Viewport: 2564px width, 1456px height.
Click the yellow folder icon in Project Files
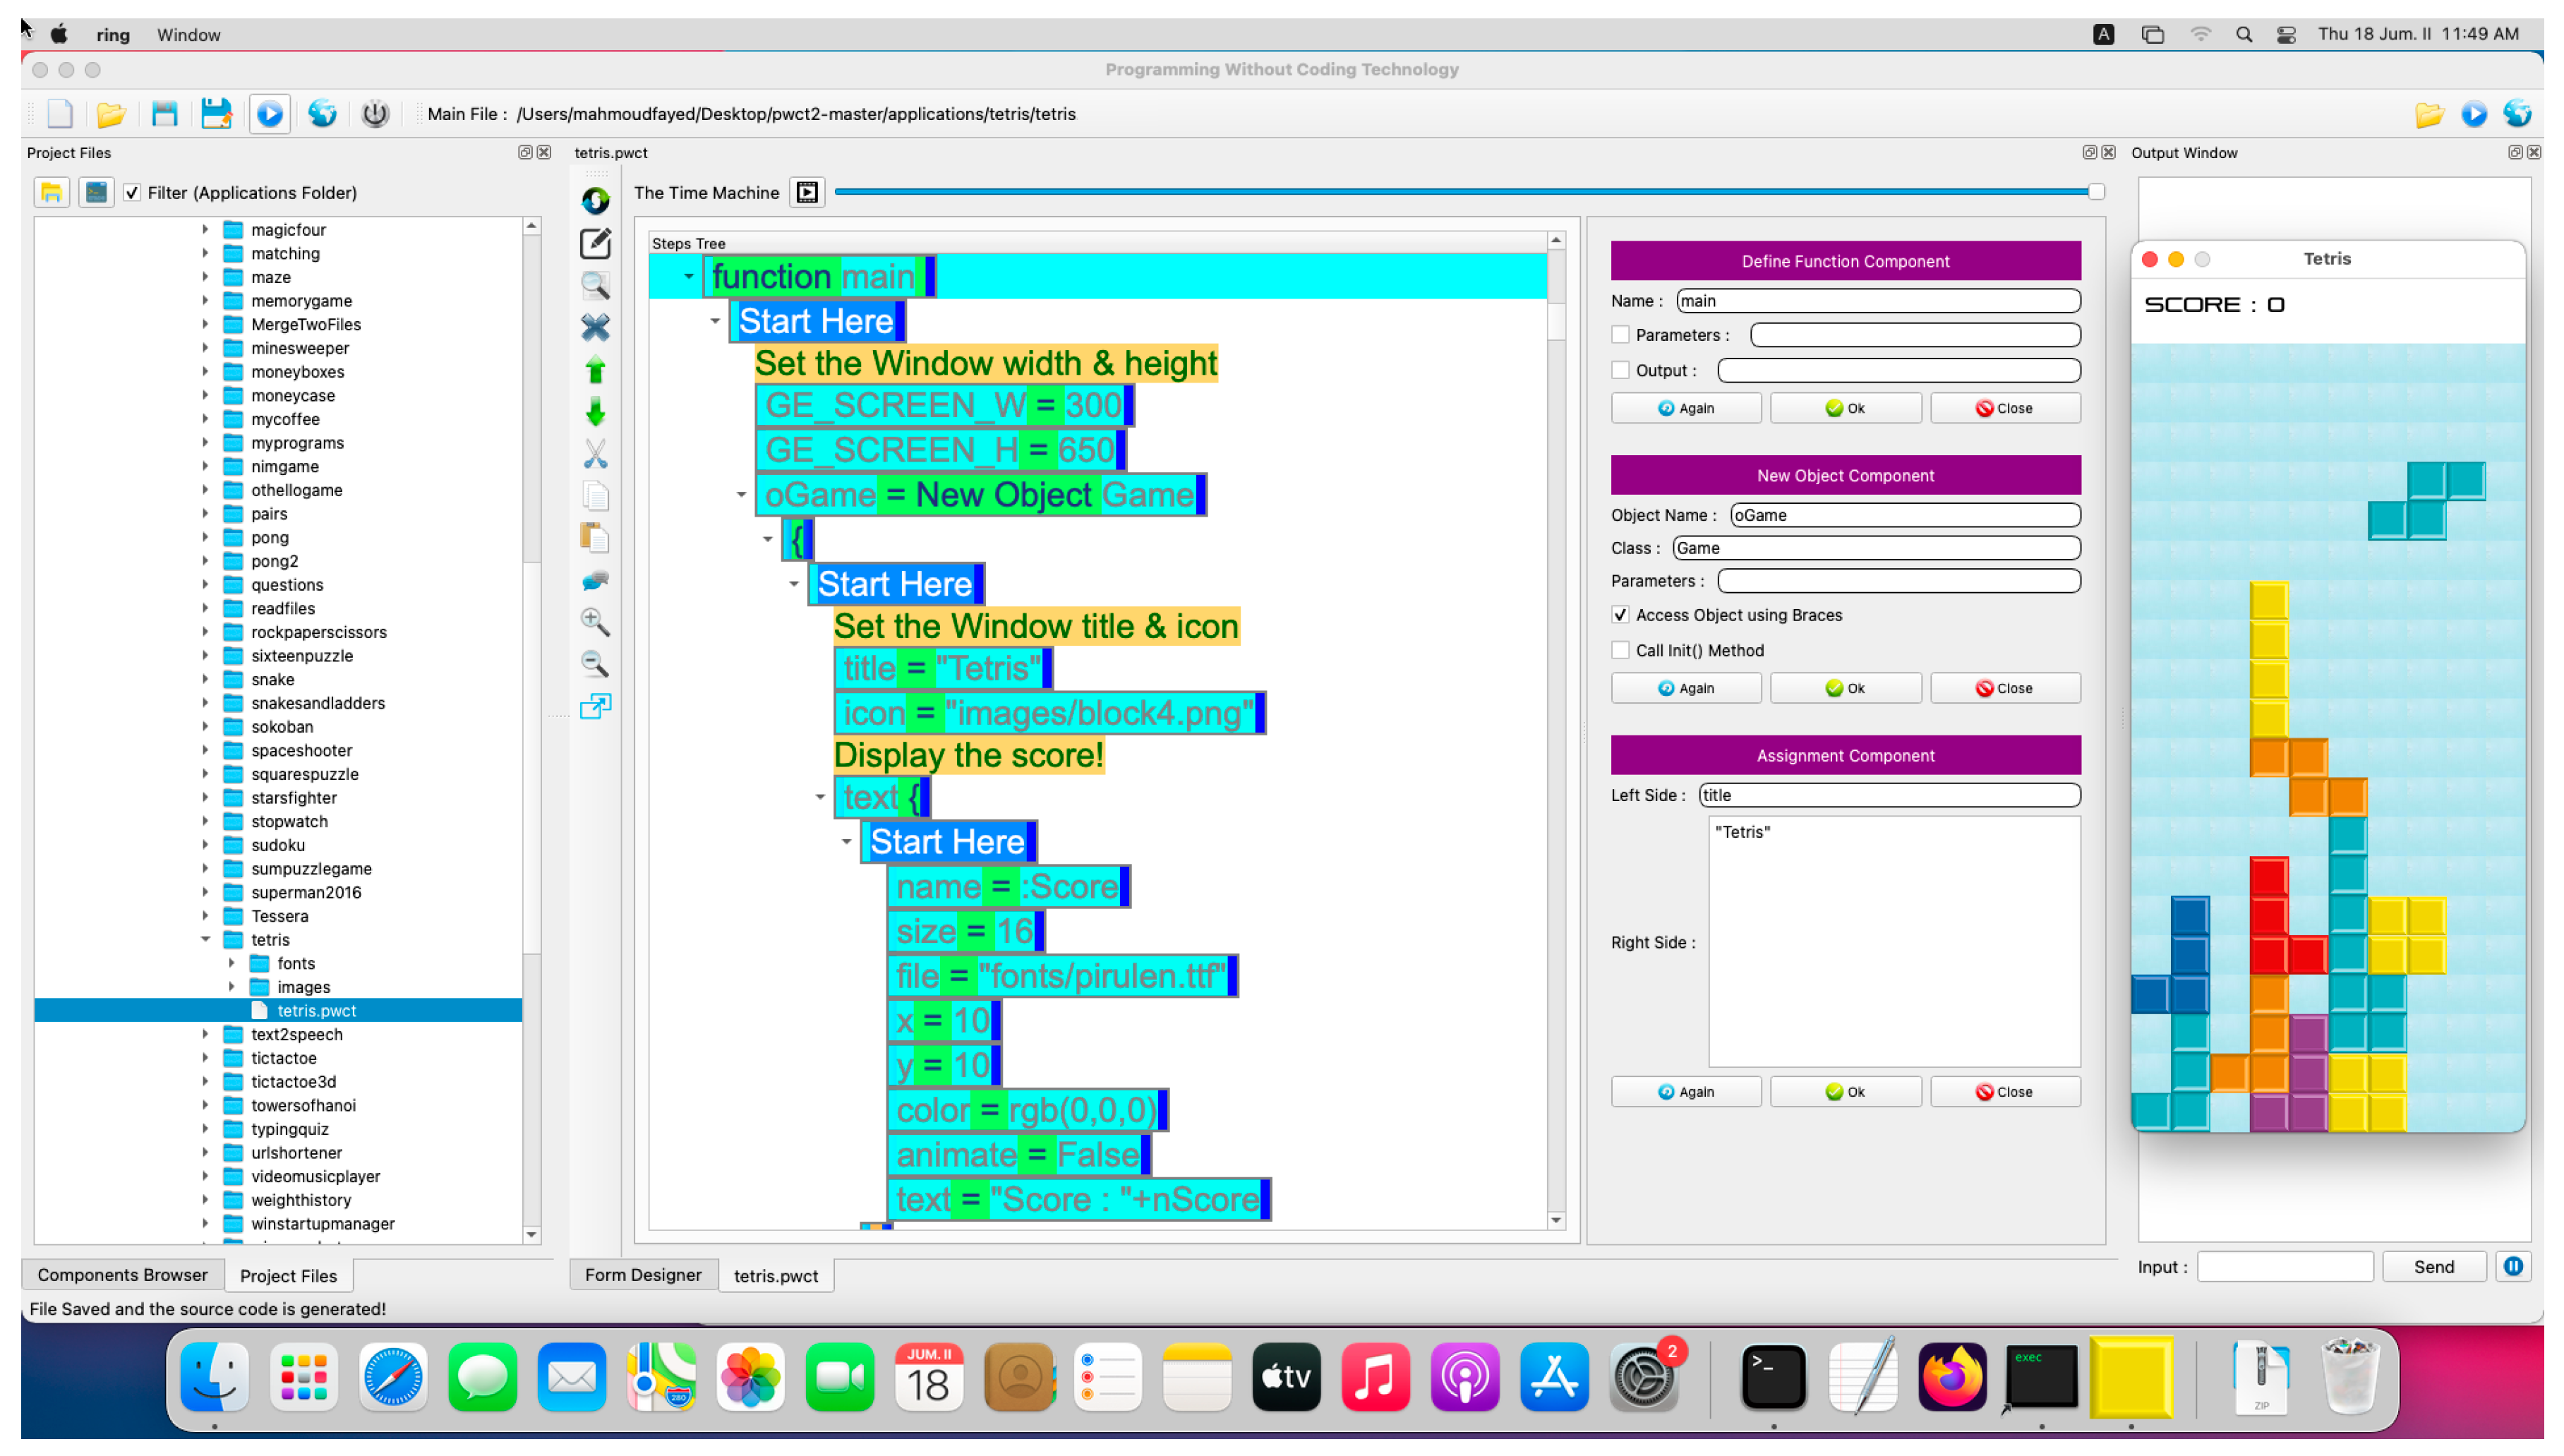(x=52, y=192)
